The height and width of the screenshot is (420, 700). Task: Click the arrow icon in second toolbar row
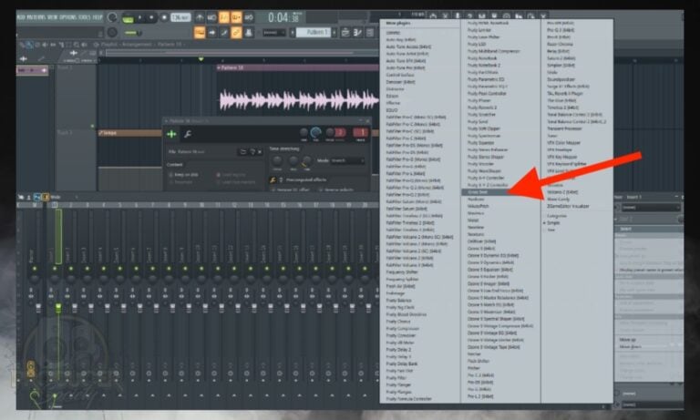coord(212,33)
